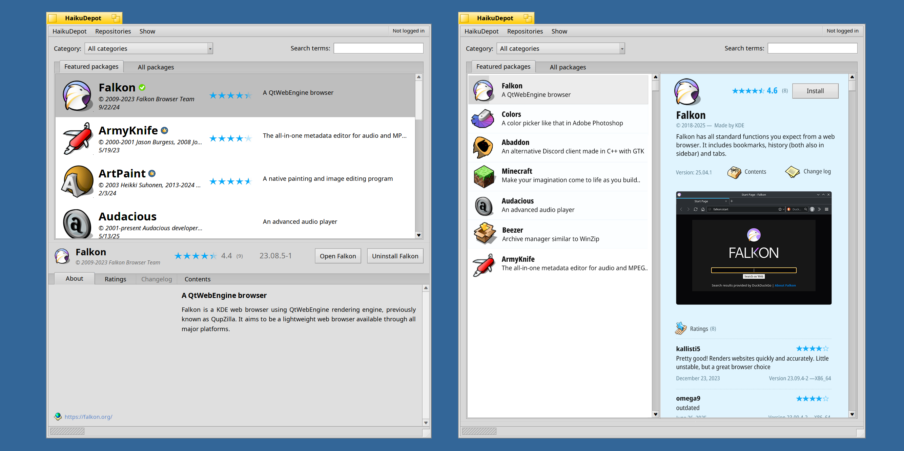Click Abaddon app icon in right window
904x451 pixels.
[x=483, y=147]
